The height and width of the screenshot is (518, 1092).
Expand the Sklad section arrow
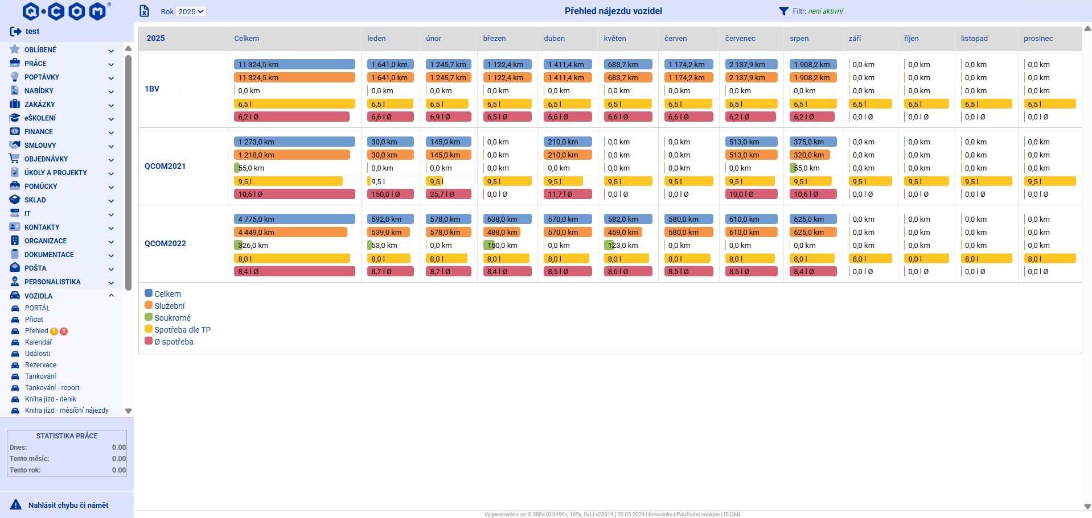[111, 200]
